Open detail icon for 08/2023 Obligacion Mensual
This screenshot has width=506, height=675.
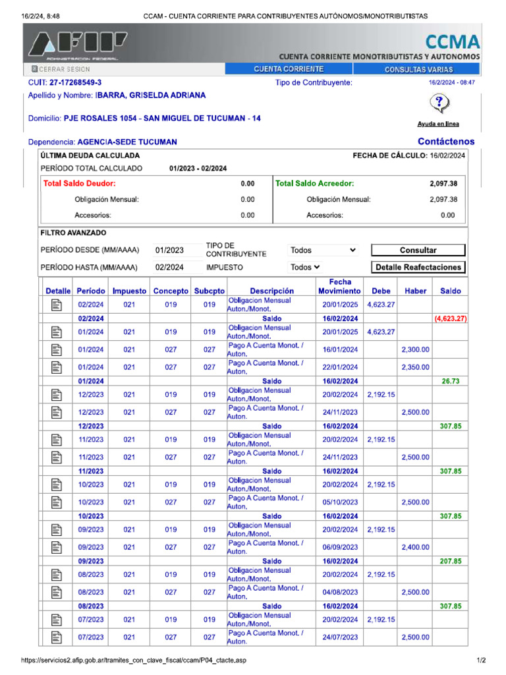57,574
